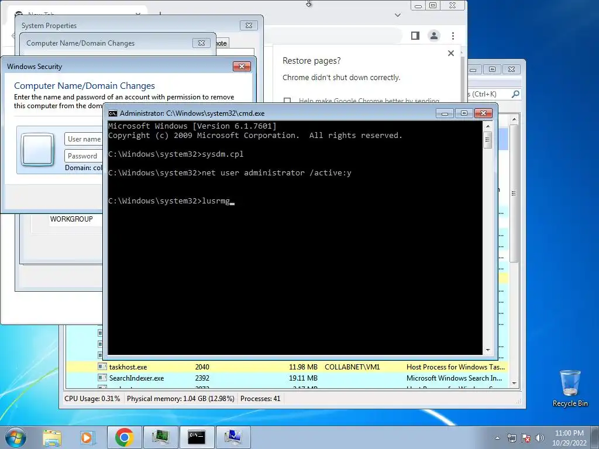The image size is (599, 449).
Task: Click the User name field in Windows Security
Action: pos(84,139)
